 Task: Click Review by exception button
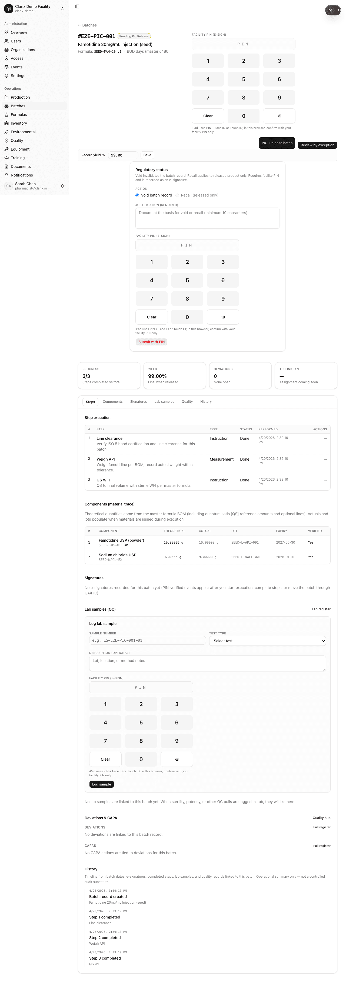click(x=317, y=145)
